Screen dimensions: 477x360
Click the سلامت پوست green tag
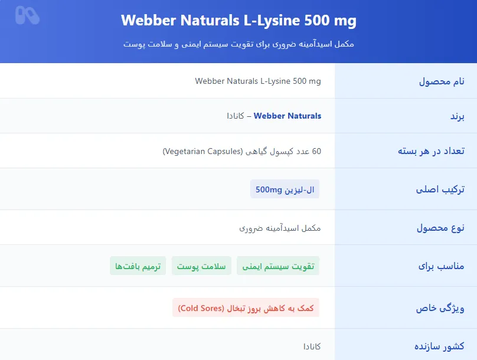click(x=201, y=266)
